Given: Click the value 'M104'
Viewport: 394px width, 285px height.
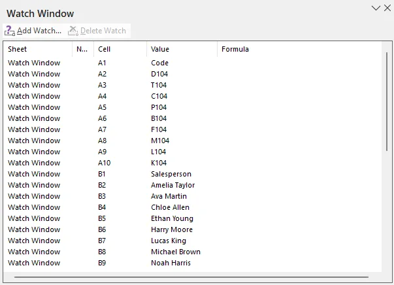Looking at the screenshot, I should tap(160, 141).
